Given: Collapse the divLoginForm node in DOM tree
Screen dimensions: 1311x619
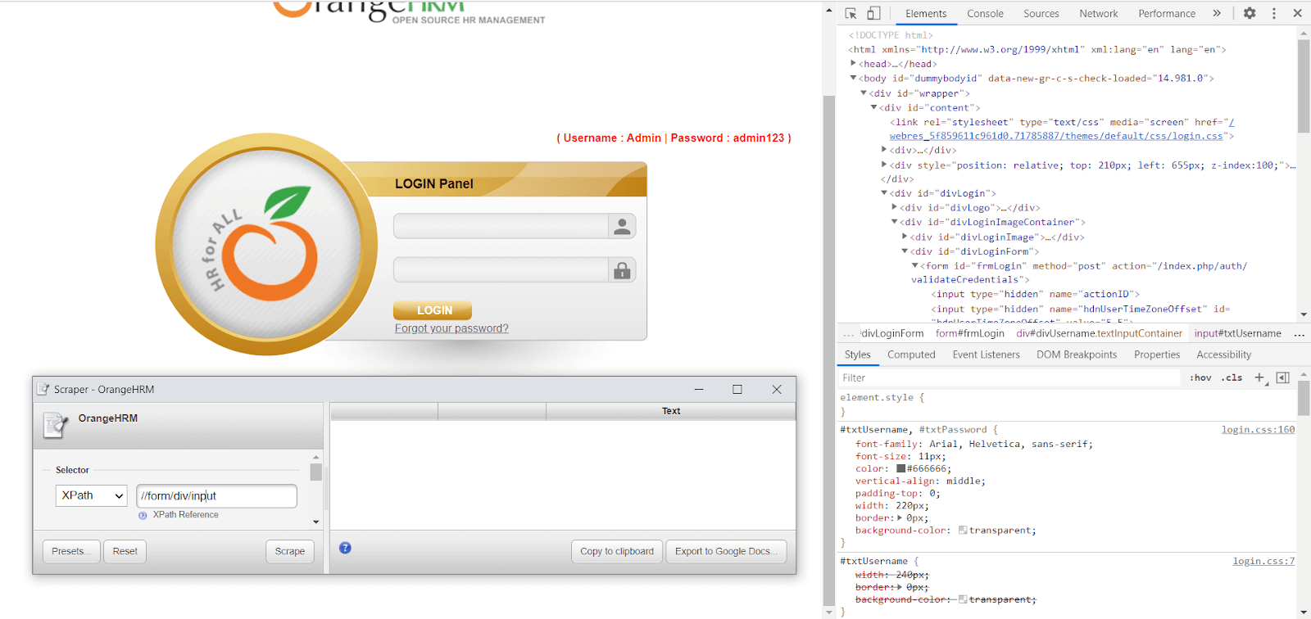Looking at the screenshot, I should coord(905,251).
